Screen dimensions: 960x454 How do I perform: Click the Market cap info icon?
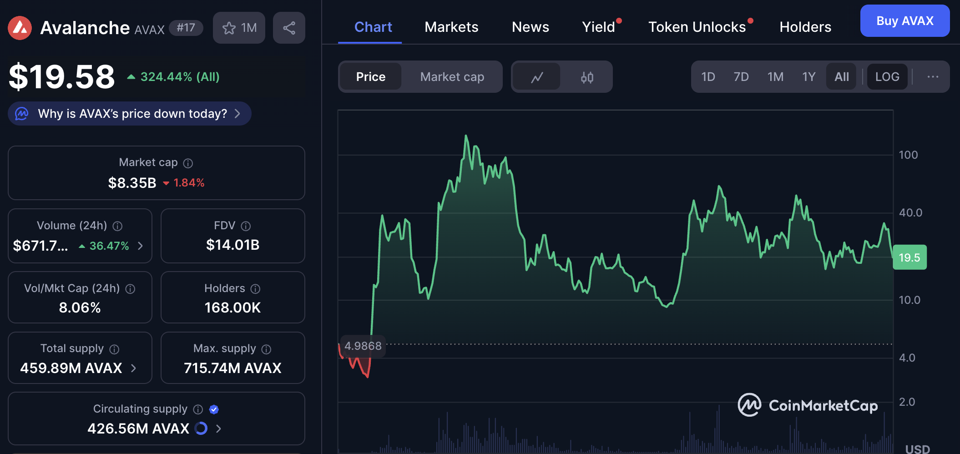188,163
